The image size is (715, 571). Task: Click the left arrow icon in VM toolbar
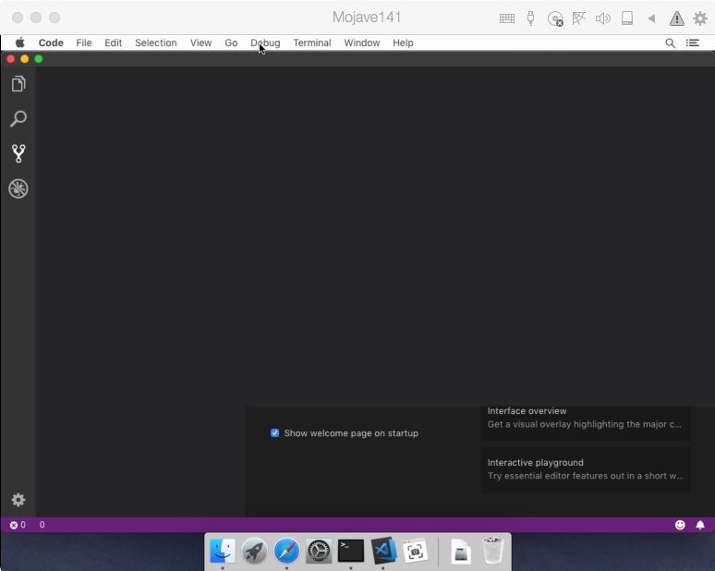[651, 18]
